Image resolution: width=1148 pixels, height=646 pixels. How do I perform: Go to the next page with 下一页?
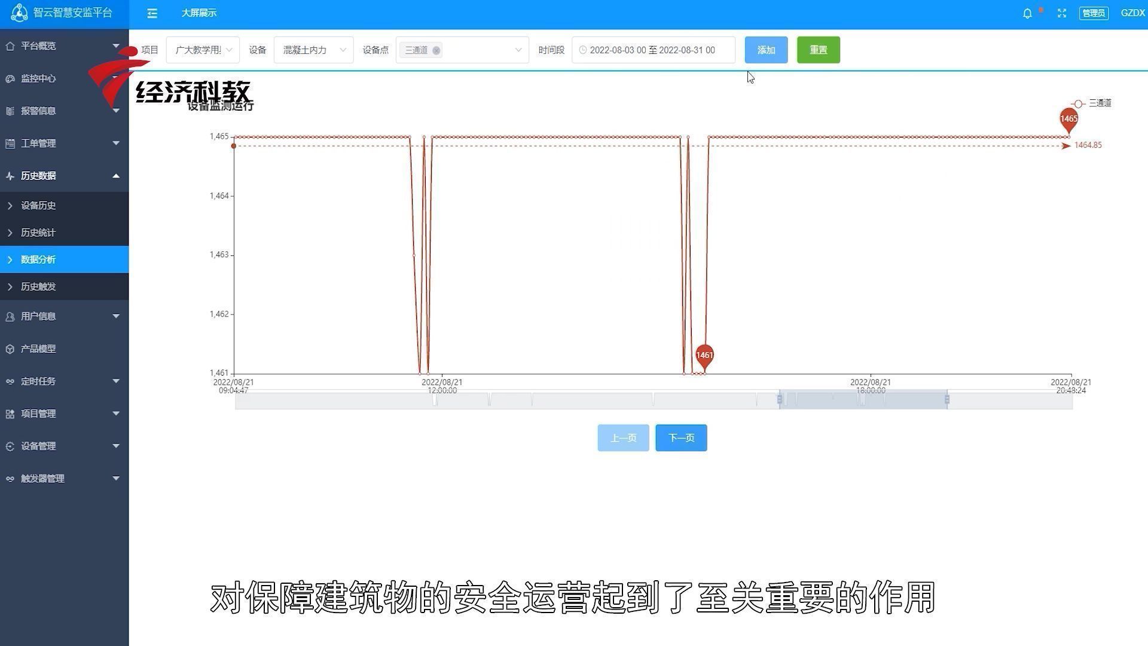coord(680,437)
